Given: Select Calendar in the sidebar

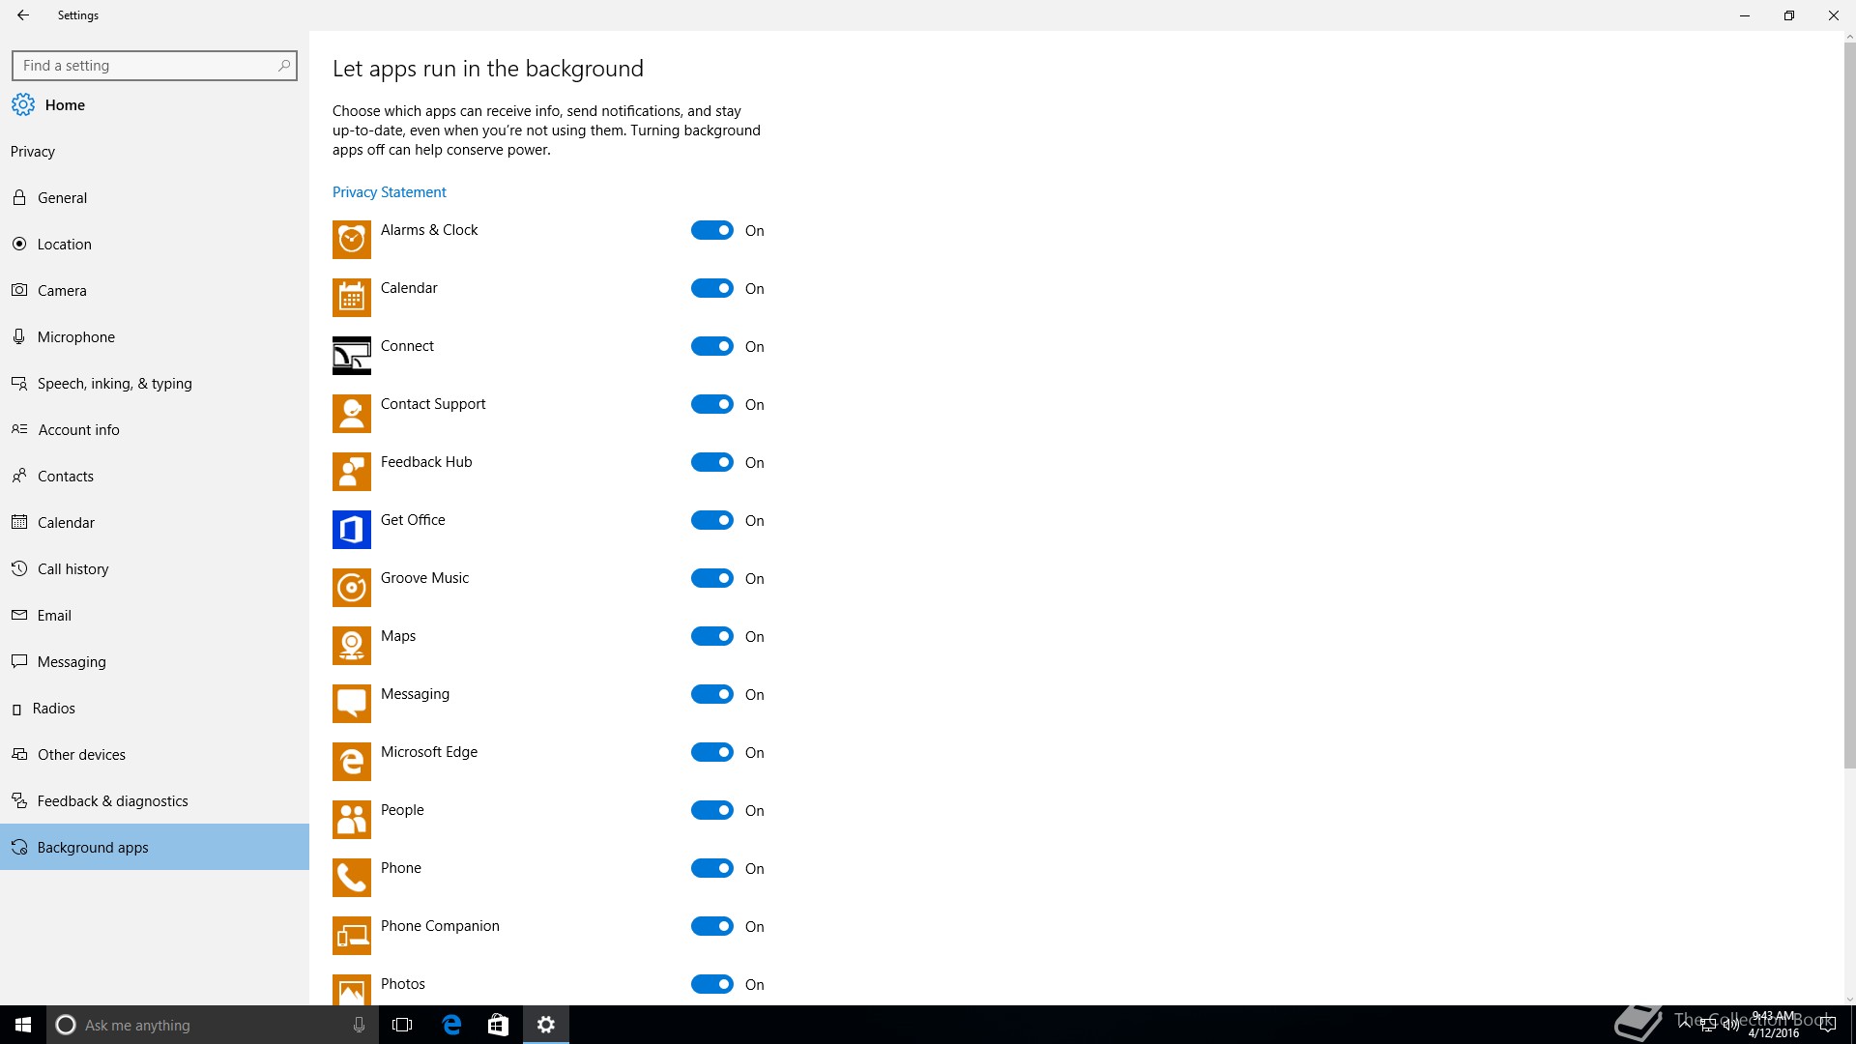Looking at the screenshot, I should pyautogui.click(x=155, y=522).
